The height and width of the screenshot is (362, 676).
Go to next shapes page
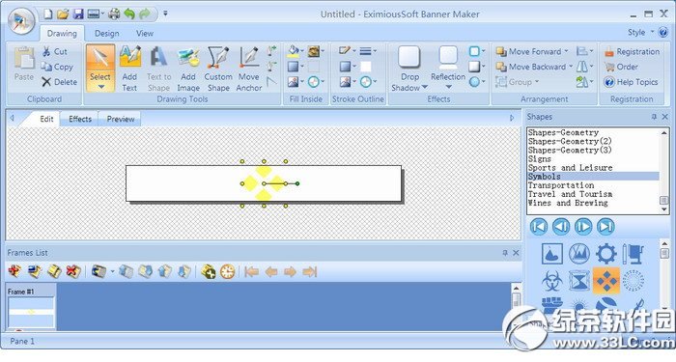click(x=583, y=227)
